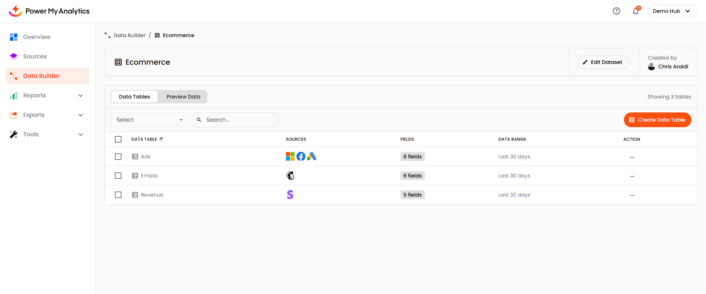Click the Create Data Table button
The image size is (706, 294).
click(657, 120)
